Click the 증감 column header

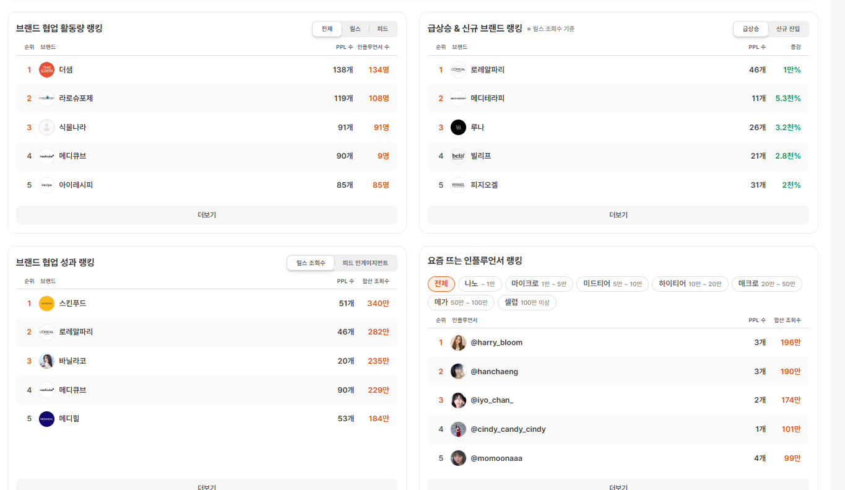[795, 47]
